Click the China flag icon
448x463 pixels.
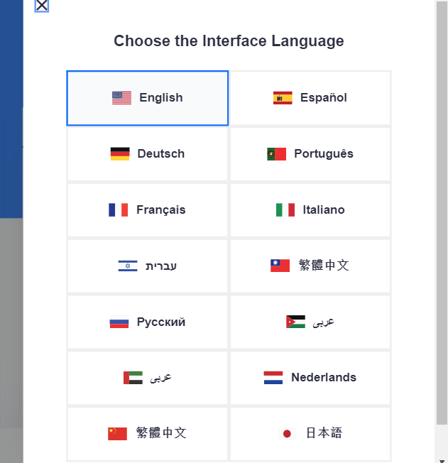click(x=117, y=433)
